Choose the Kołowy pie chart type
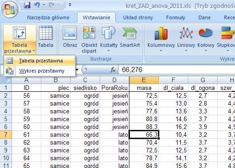This screenshot has height=168, width=235. tap(206, 39)
